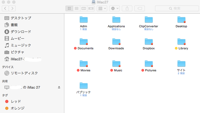Click the Documents folder name label
Viewport: 200px width, 113px height.
[x=85, y=48]
